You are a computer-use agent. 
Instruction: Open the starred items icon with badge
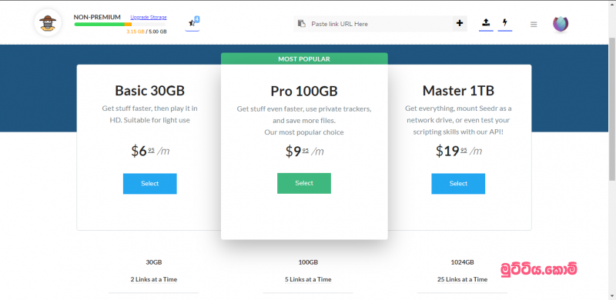[x=192, y=23]
